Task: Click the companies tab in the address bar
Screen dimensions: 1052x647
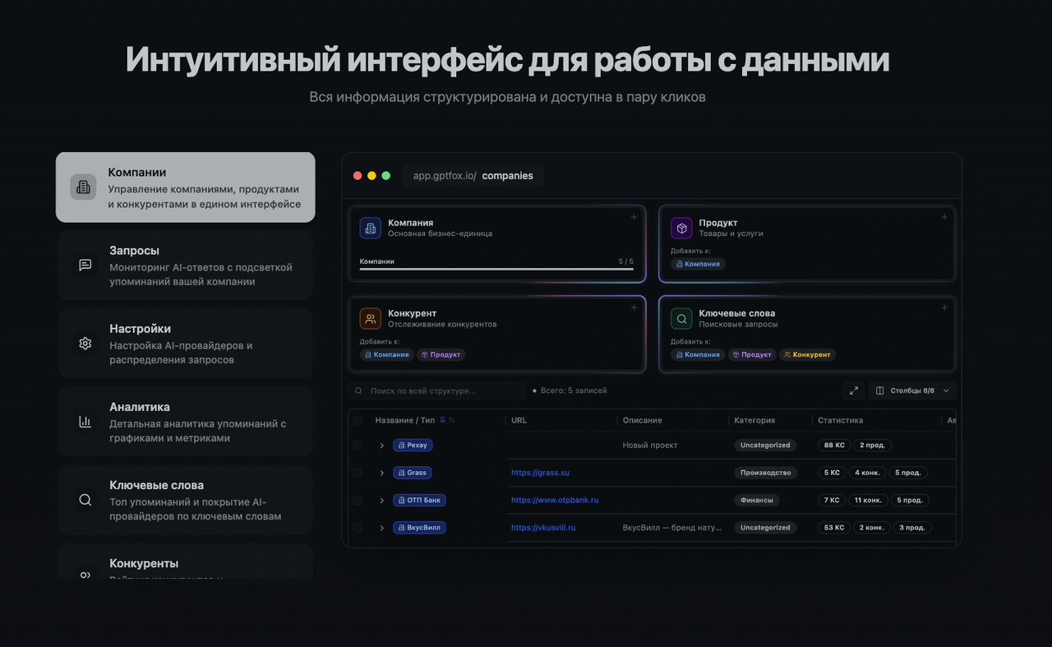Action: (x=507, y=176)
